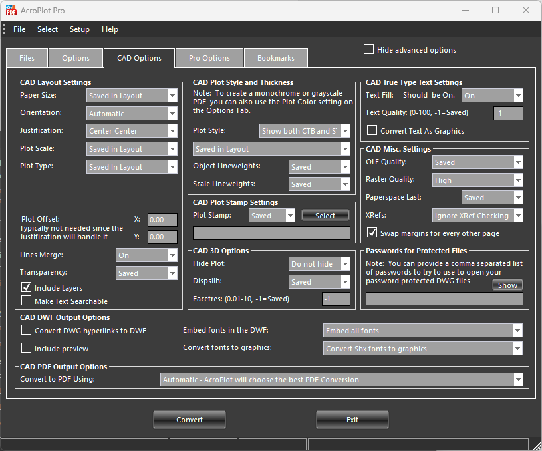542x451 pixels.
Task: Enable Make Text Searchable checkbox
Action: tap(27, 301)
